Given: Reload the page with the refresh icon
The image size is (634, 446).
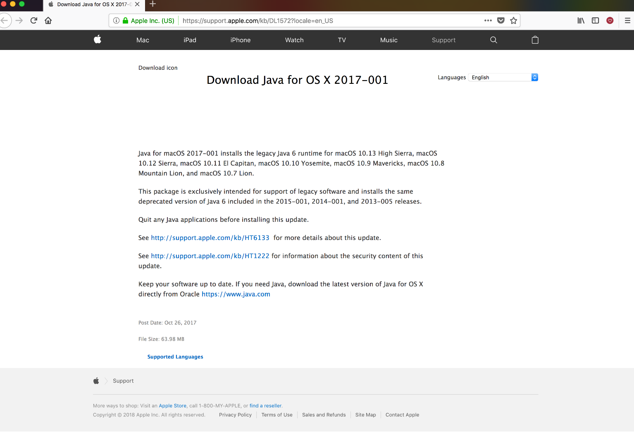Looking at the screenshot, I should click(34, 21).
